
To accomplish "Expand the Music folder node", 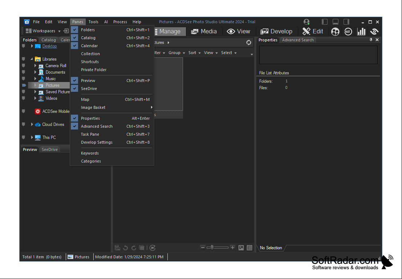I will [35, 79].
